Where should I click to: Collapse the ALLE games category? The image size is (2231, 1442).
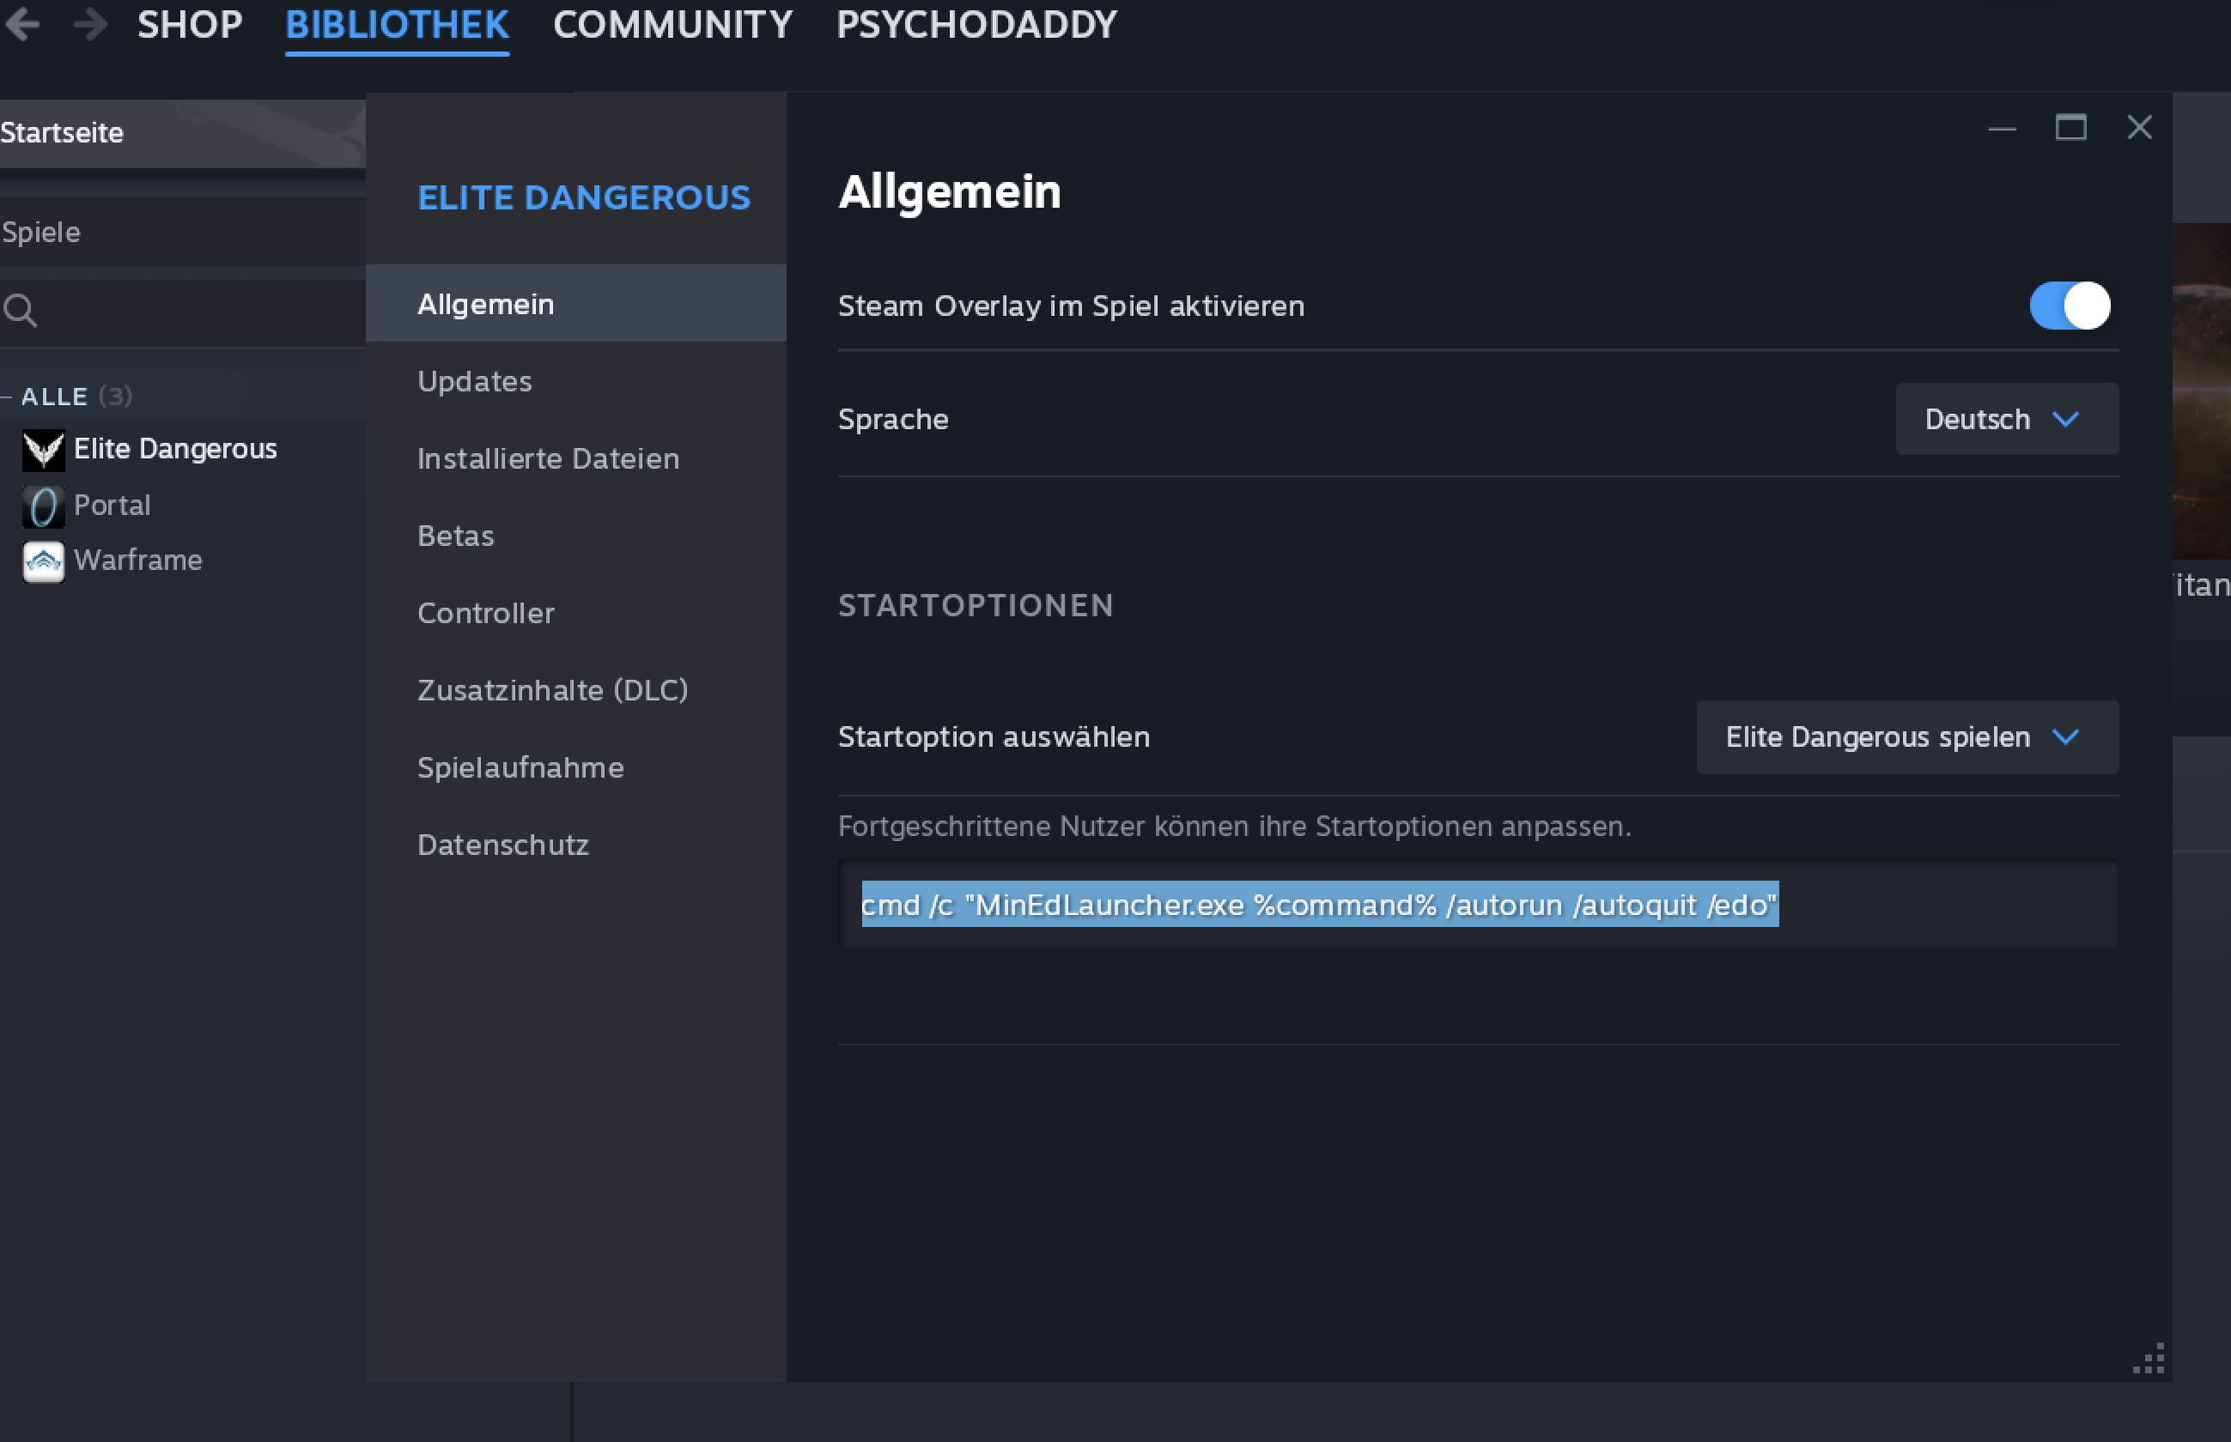pyautogui.click(x=8, y=397)
